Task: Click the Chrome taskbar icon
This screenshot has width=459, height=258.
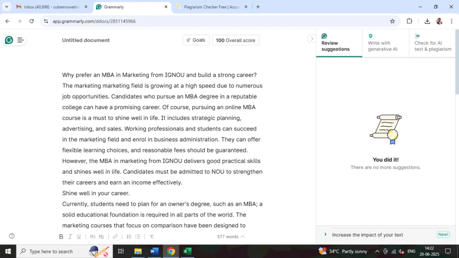Action: [x=171, y=251]
